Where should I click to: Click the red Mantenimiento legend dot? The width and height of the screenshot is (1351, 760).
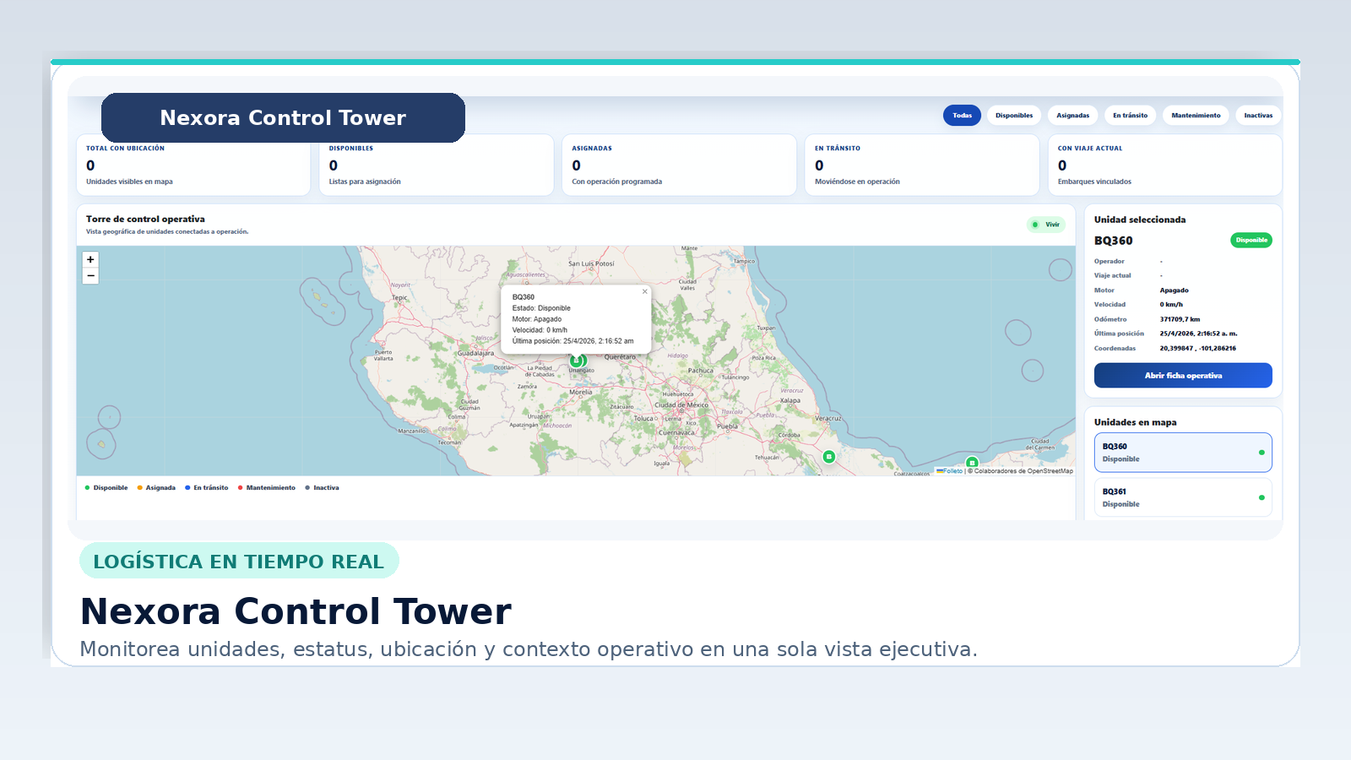pos(240,488)
